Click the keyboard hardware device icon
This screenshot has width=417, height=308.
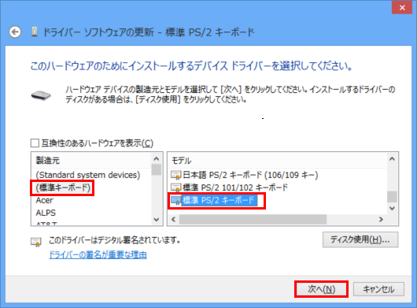(41, 95)
